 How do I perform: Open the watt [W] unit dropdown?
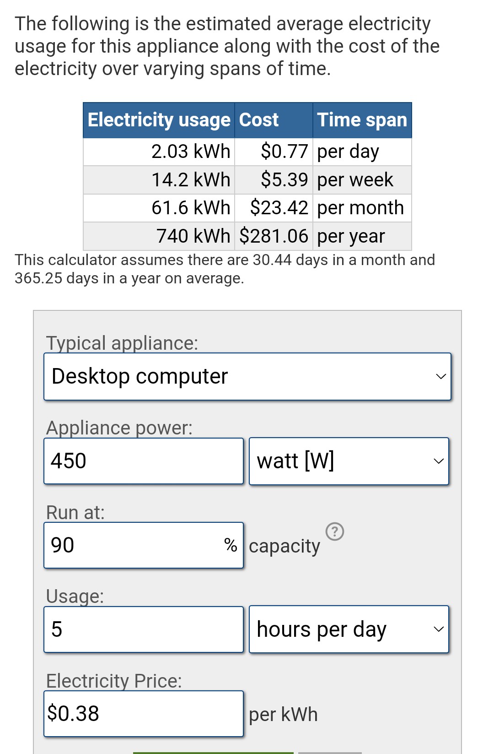pos(349,461)
